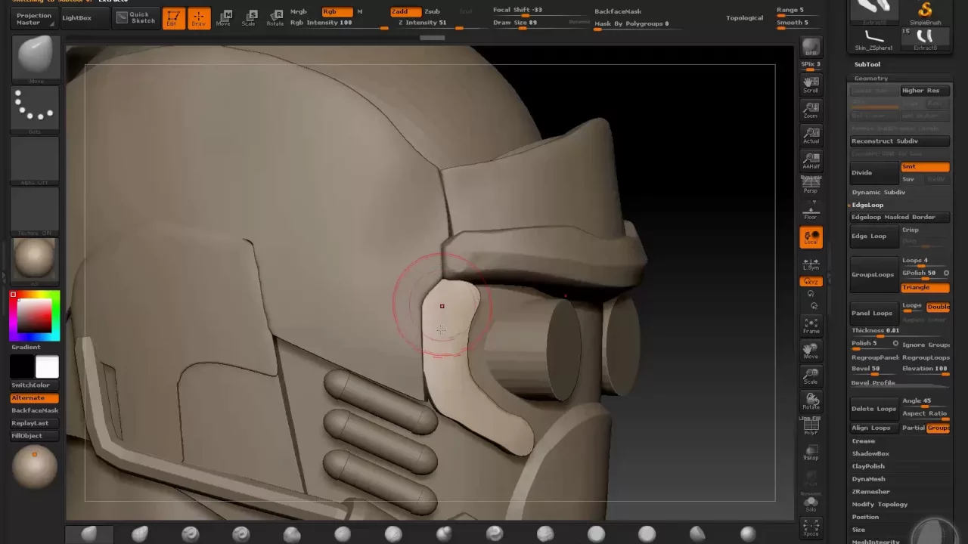Expand the Dynamic Subdiv subsection
The height and width of the screenshot is (544, 968).
(x=879, y=192)
